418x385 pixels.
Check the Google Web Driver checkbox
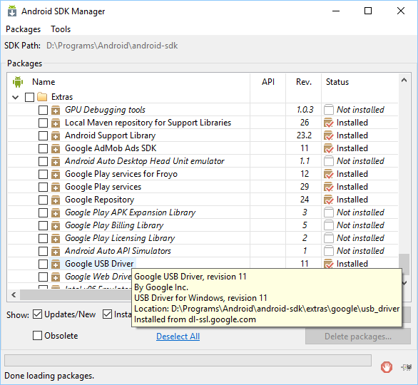[x=43, y=277]
